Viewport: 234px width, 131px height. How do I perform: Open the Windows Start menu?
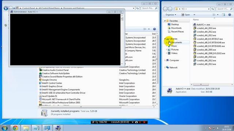(x=4, y=128)
